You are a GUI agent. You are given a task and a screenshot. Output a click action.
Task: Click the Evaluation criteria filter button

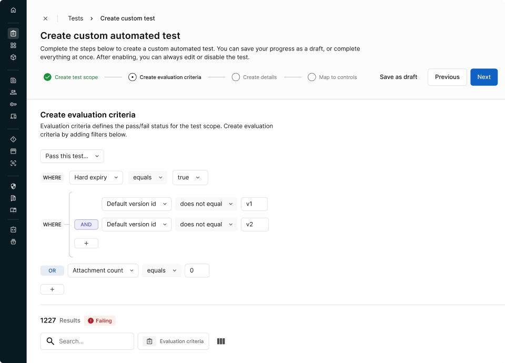point(174,341)
